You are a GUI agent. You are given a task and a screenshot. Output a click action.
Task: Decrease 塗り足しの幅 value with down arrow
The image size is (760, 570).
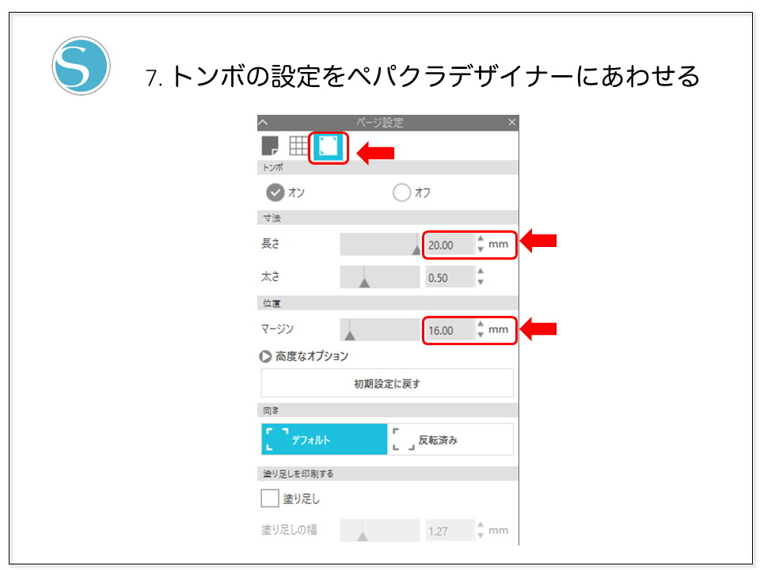481,536
